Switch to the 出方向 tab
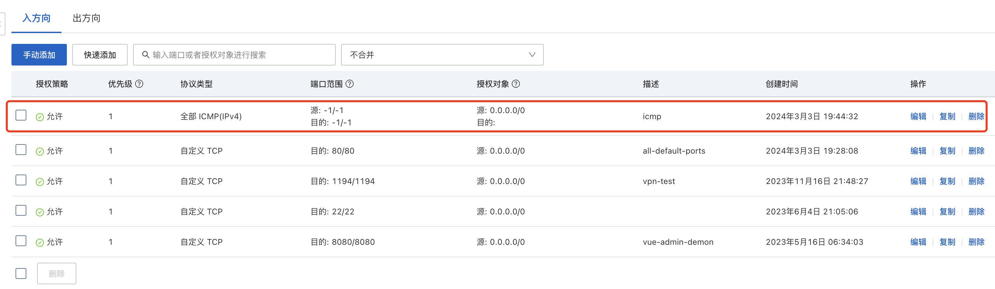Screen dimensions: 995x289 coord(86,18)
